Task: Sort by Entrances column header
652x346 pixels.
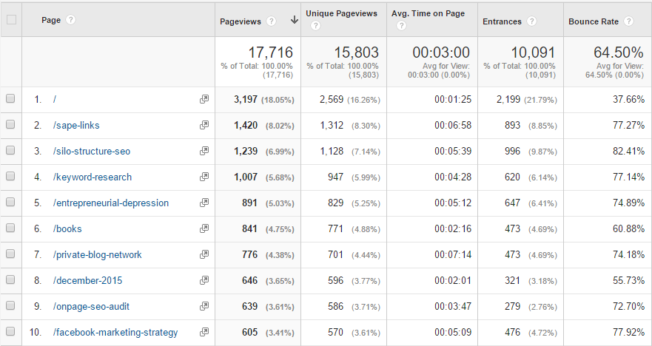Action: coord(502,21)
